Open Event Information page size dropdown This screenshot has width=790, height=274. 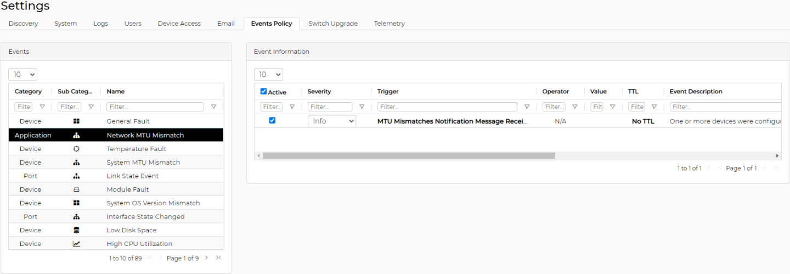269,74
